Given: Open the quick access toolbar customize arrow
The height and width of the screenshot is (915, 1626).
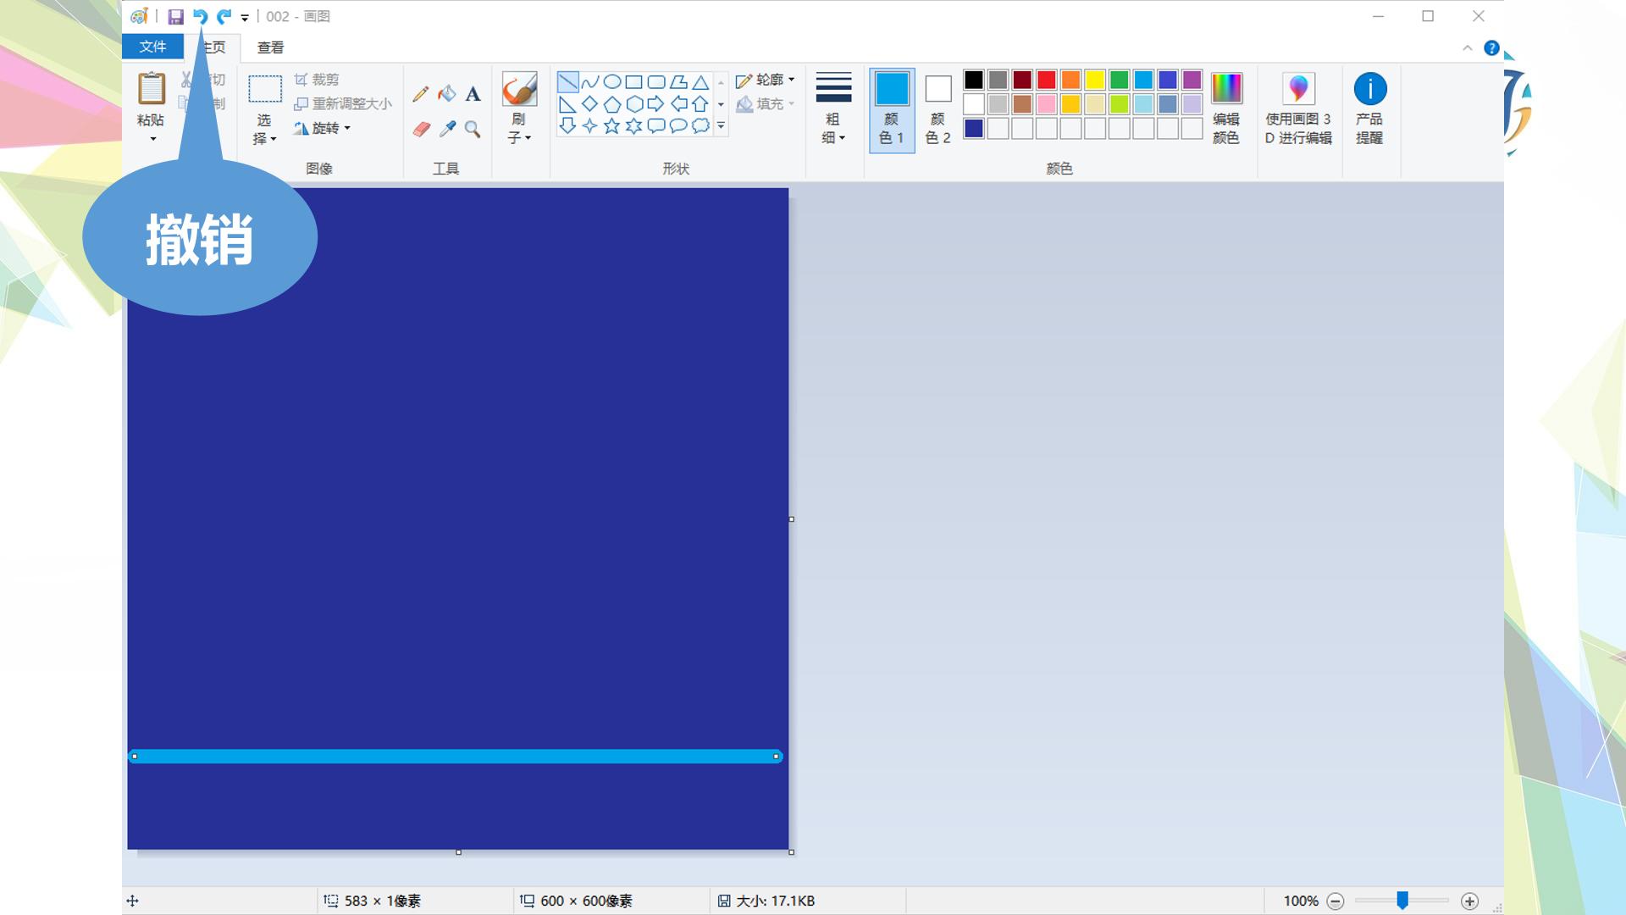Looking at the screenshot, I should [245, 17].
